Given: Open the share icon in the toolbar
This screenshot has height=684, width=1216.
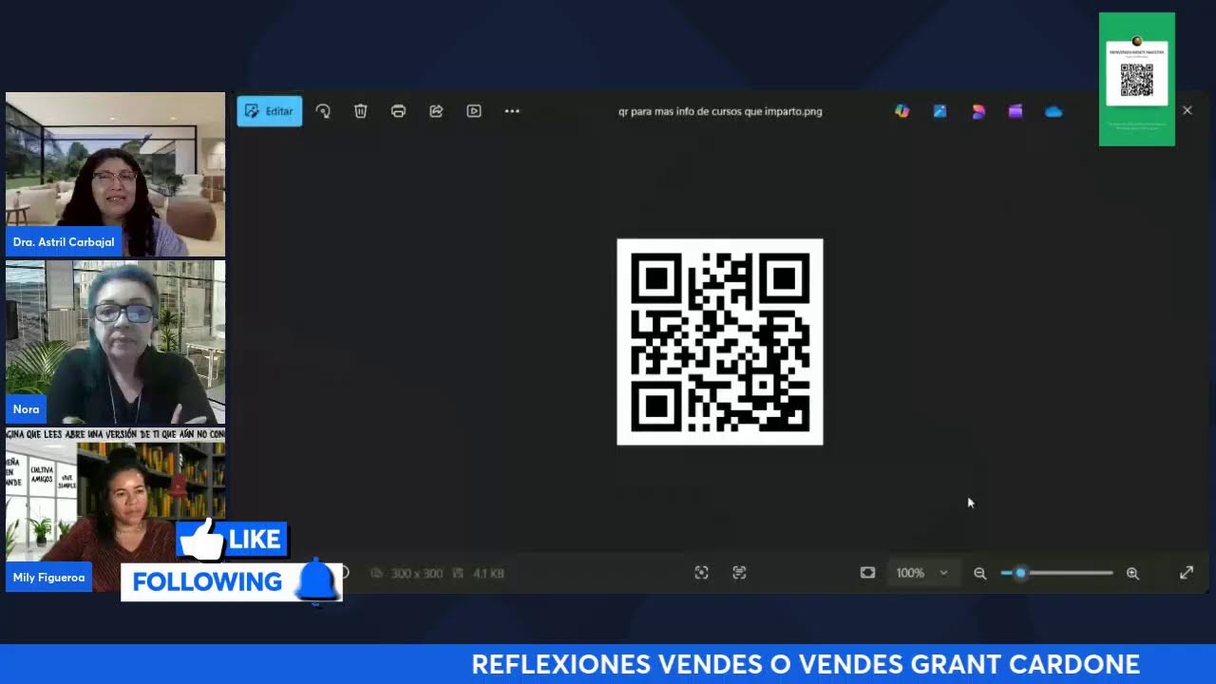Looking at the screenshot, I should click(x=436, y=111).
